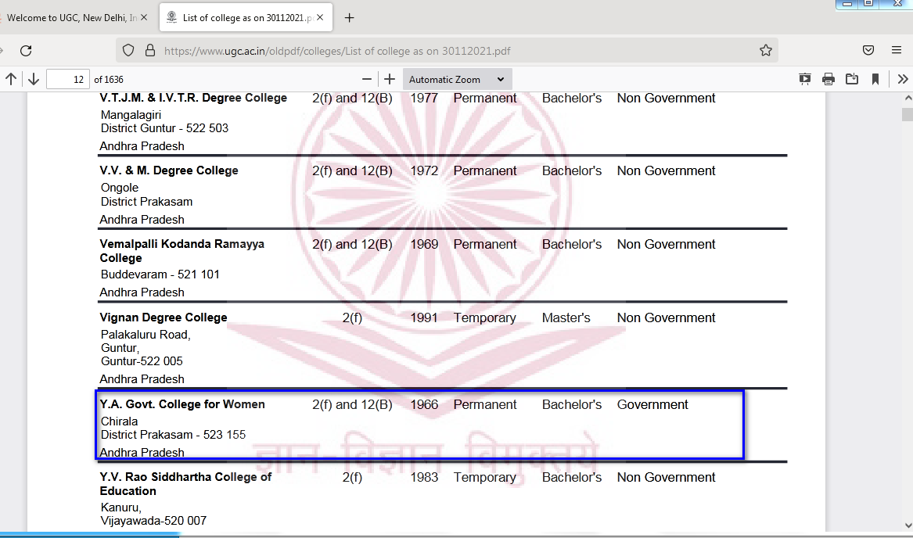Viewport: 913px width, 538px height.
Task: Open a new browser tab
Action: point(350,17)
